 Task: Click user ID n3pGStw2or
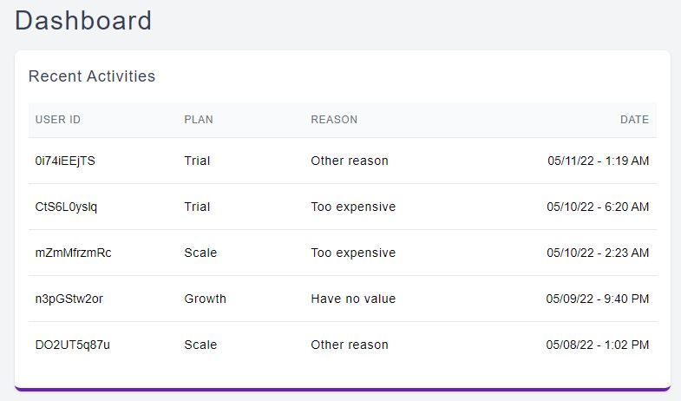(69, 299)
